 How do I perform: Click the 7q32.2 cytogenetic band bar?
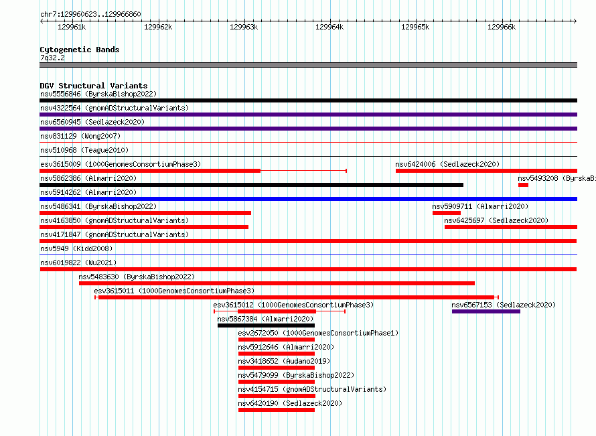(308, 65)
